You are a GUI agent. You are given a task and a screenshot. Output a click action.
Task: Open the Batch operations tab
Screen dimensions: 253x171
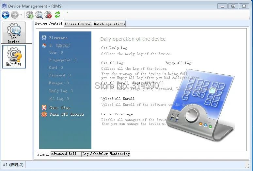109,24
